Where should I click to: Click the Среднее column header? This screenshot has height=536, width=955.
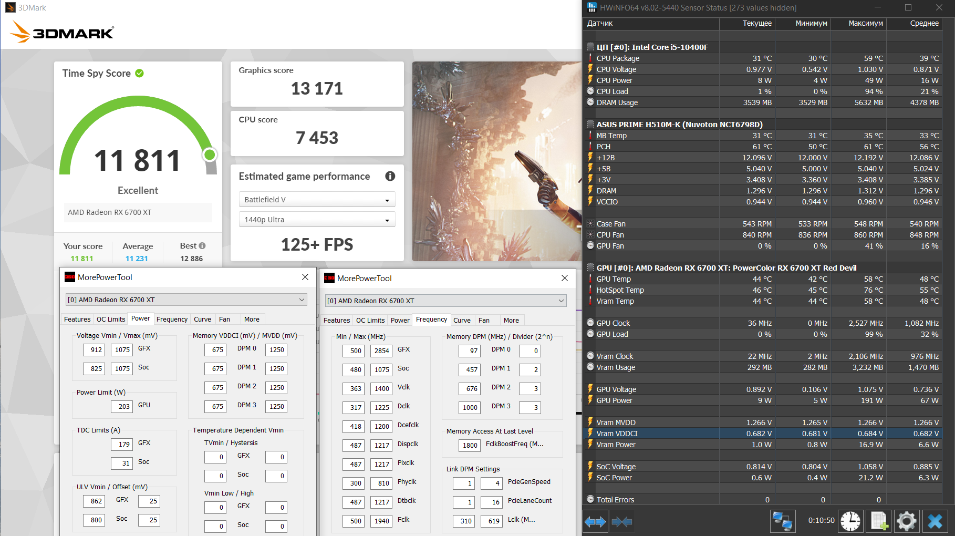pyautogui.click(x=914, y=23)
